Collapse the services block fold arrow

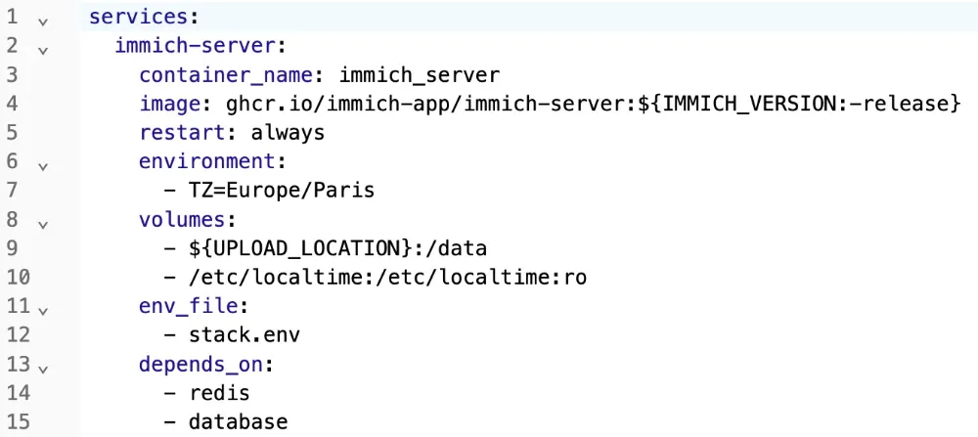42,22
